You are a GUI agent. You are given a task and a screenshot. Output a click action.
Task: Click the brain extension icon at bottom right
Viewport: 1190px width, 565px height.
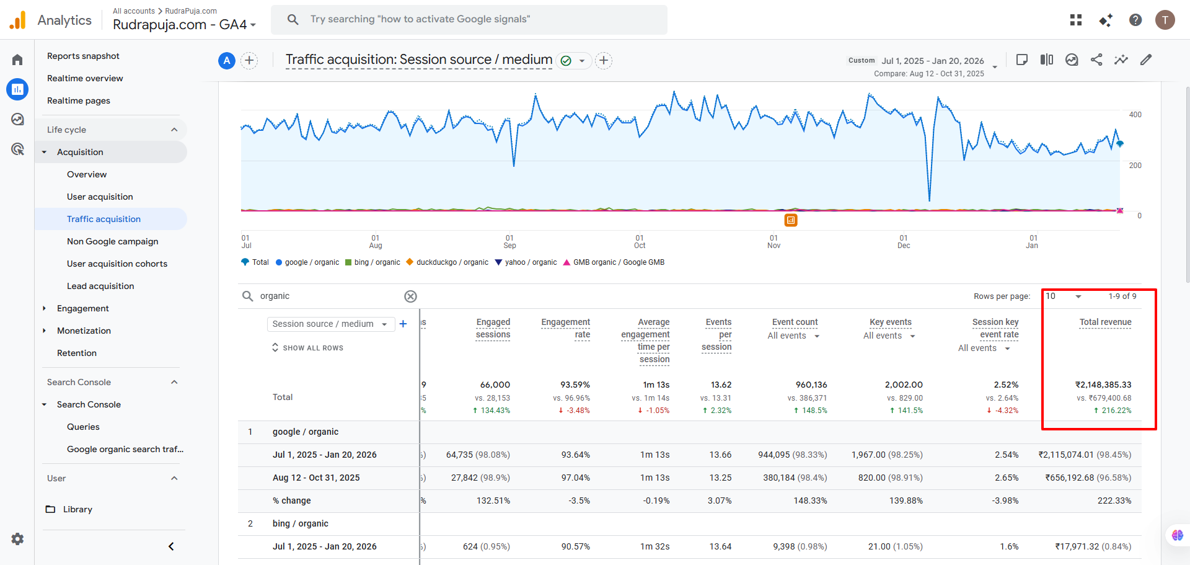[x=1178, y=535]
